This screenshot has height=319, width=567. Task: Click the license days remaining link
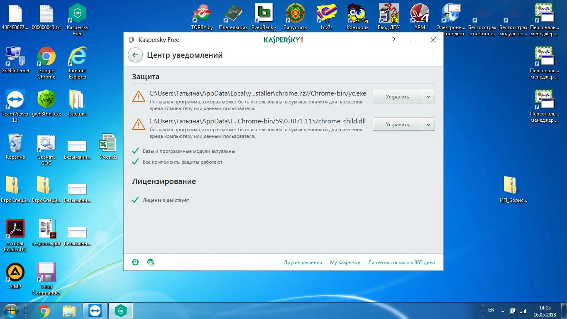pos(401,262)
